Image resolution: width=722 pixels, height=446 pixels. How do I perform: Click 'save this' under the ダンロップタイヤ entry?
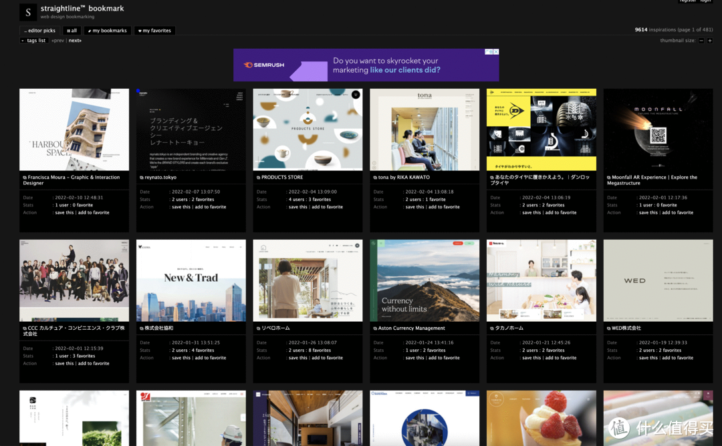point(531,213)
